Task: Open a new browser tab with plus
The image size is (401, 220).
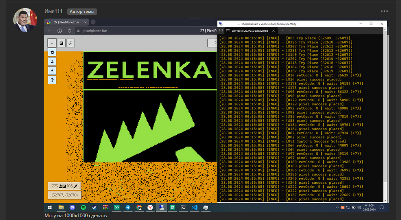Action: [x=93, y=22]
